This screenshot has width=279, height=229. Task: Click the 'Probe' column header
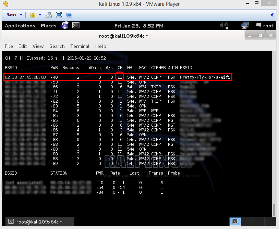[x=174, y=173]
